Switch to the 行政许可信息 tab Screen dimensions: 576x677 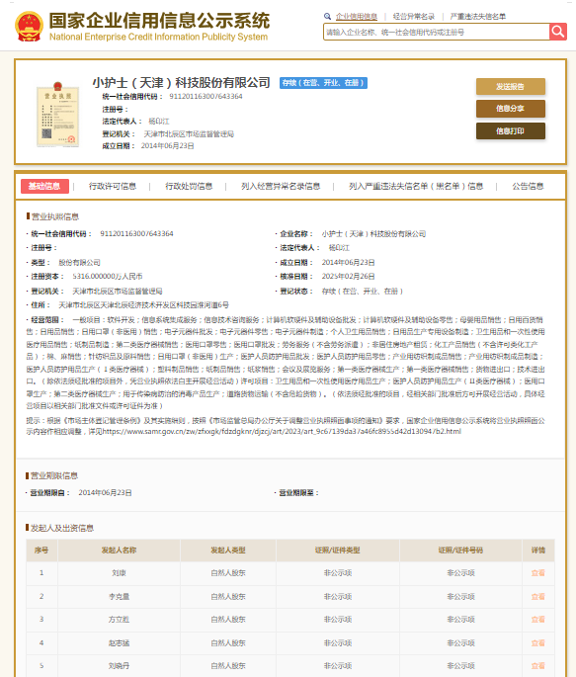pos(113,186)
